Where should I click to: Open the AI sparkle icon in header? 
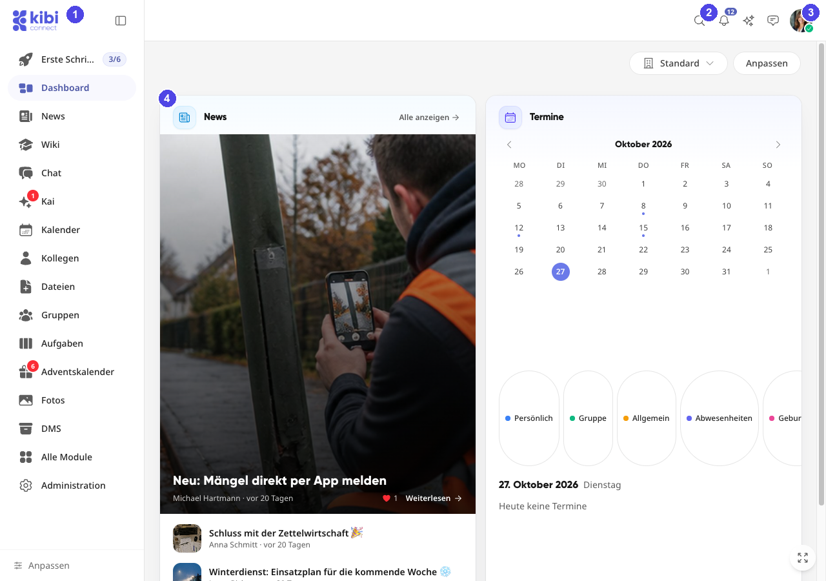(x=749, y=21)
